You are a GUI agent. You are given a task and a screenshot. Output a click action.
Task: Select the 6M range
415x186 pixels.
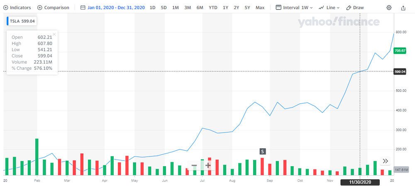pos(200,8)
